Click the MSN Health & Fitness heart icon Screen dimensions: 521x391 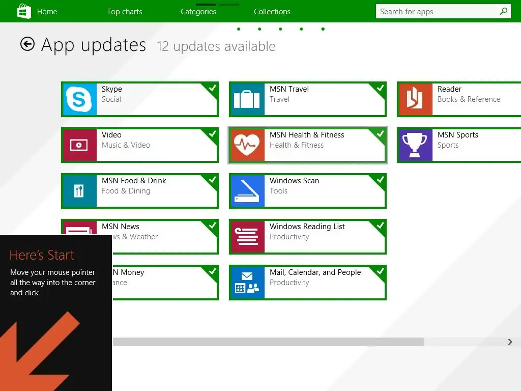pyautogui.click(x=247, y=145)
